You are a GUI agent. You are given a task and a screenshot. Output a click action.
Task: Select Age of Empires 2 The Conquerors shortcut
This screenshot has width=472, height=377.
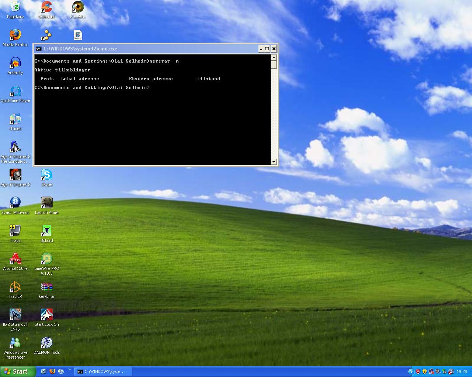[15, 152]
